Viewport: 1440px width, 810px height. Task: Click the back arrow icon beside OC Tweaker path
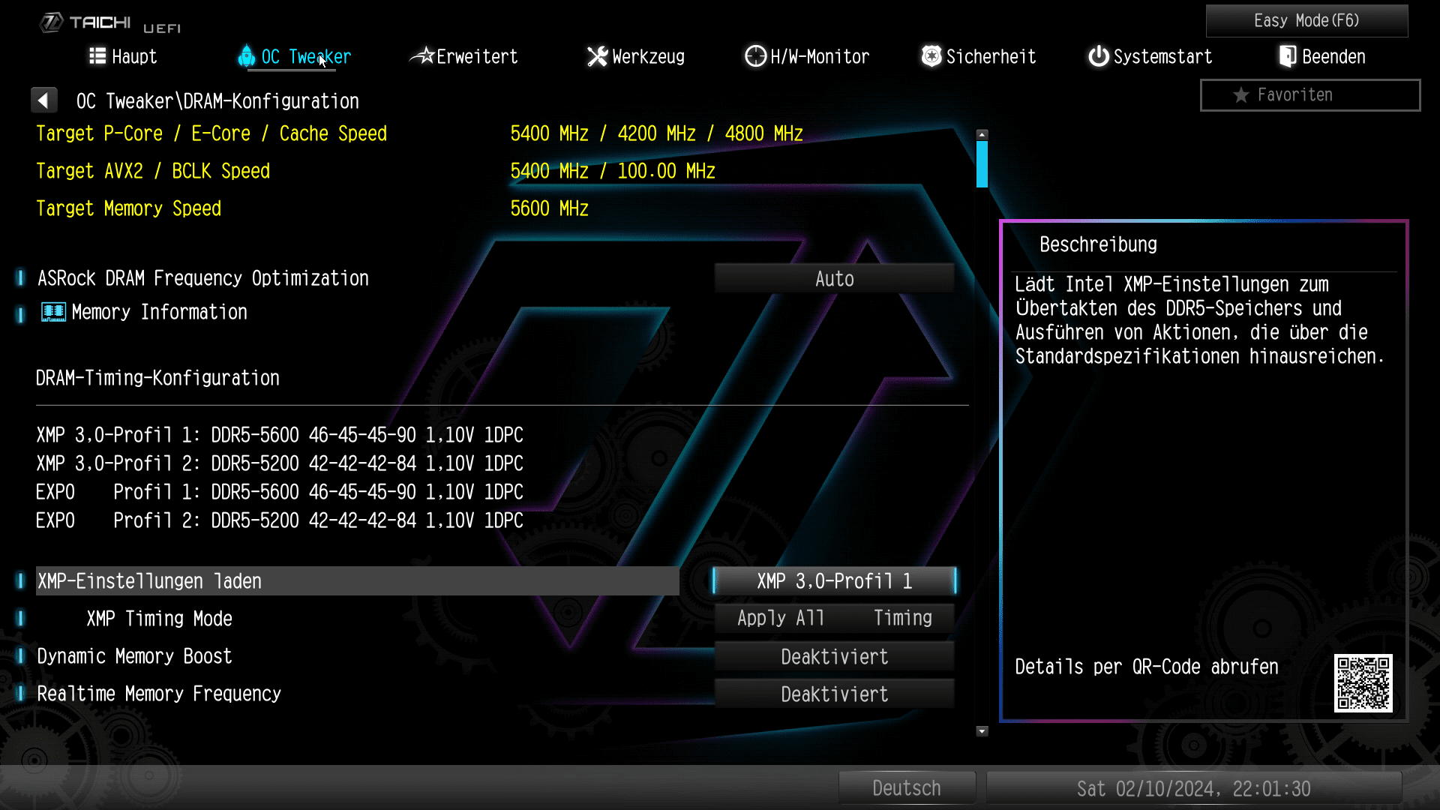(43, 100)
